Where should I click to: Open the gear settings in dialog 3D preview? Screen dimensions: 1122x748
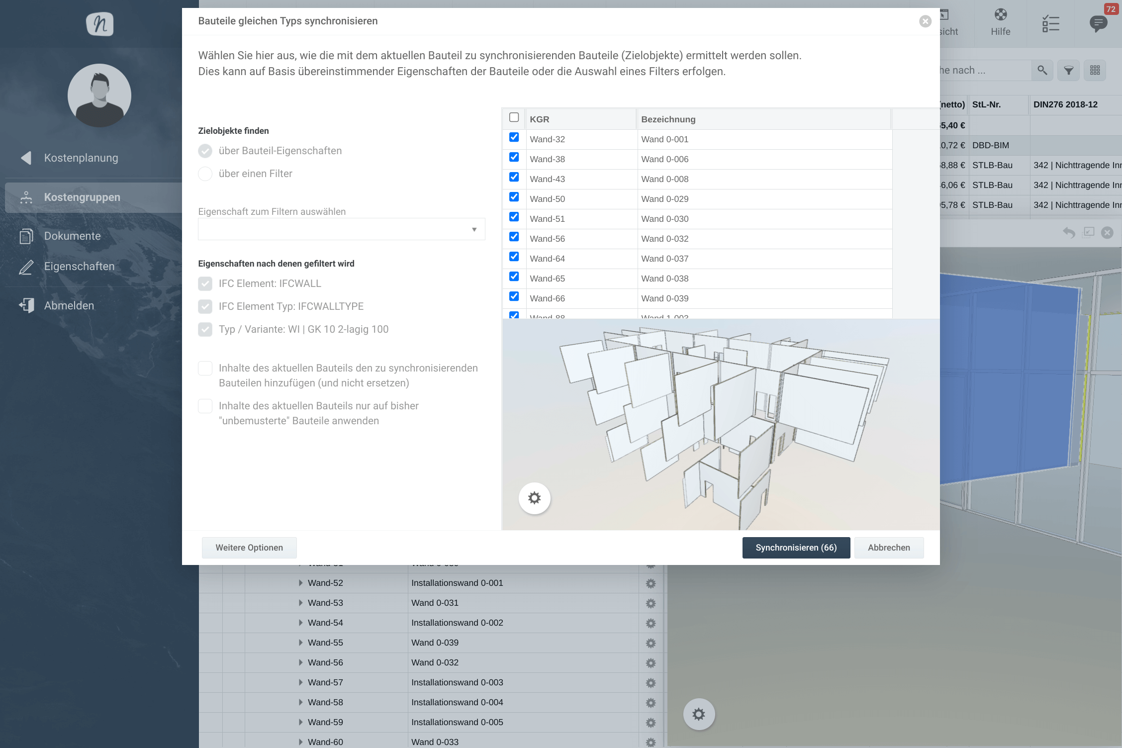point(534,498)
